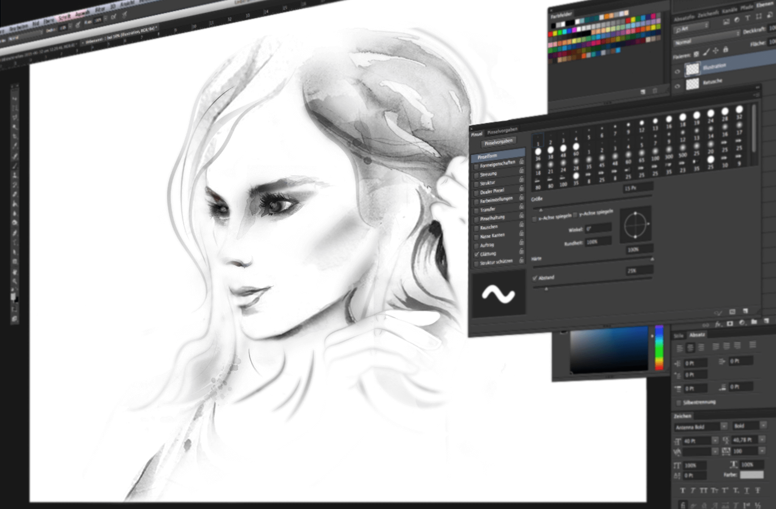
Task: Click the faux bold T icon
Action: click(683, 490)
